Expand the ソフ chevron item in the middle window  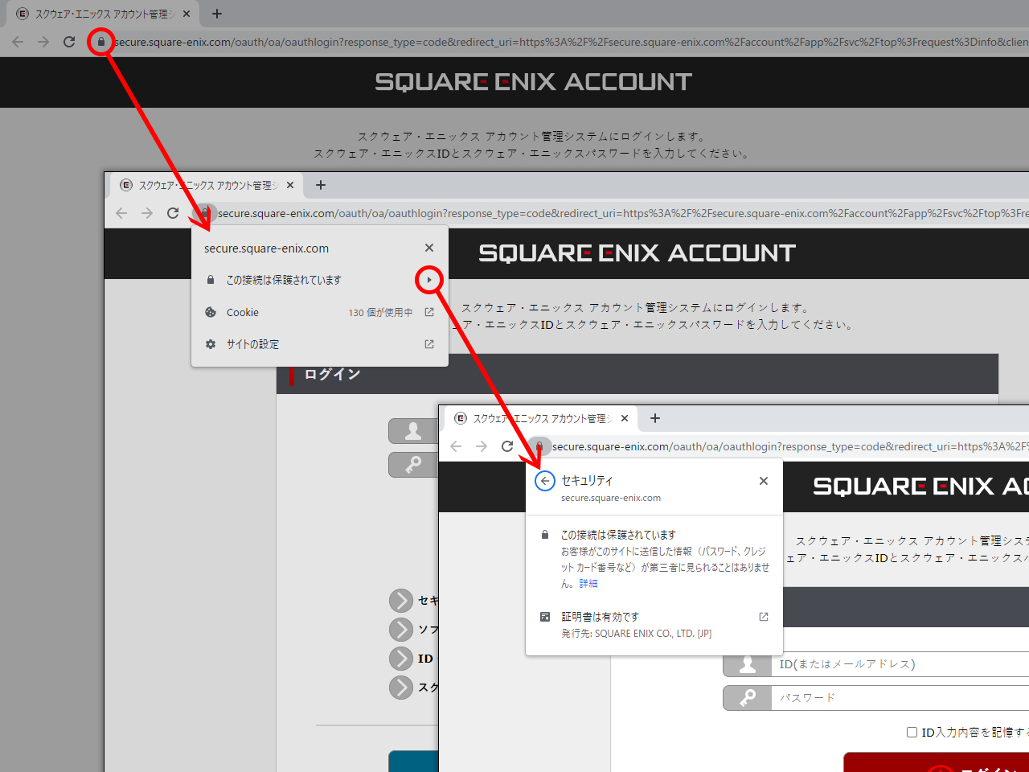pos(401,630)
